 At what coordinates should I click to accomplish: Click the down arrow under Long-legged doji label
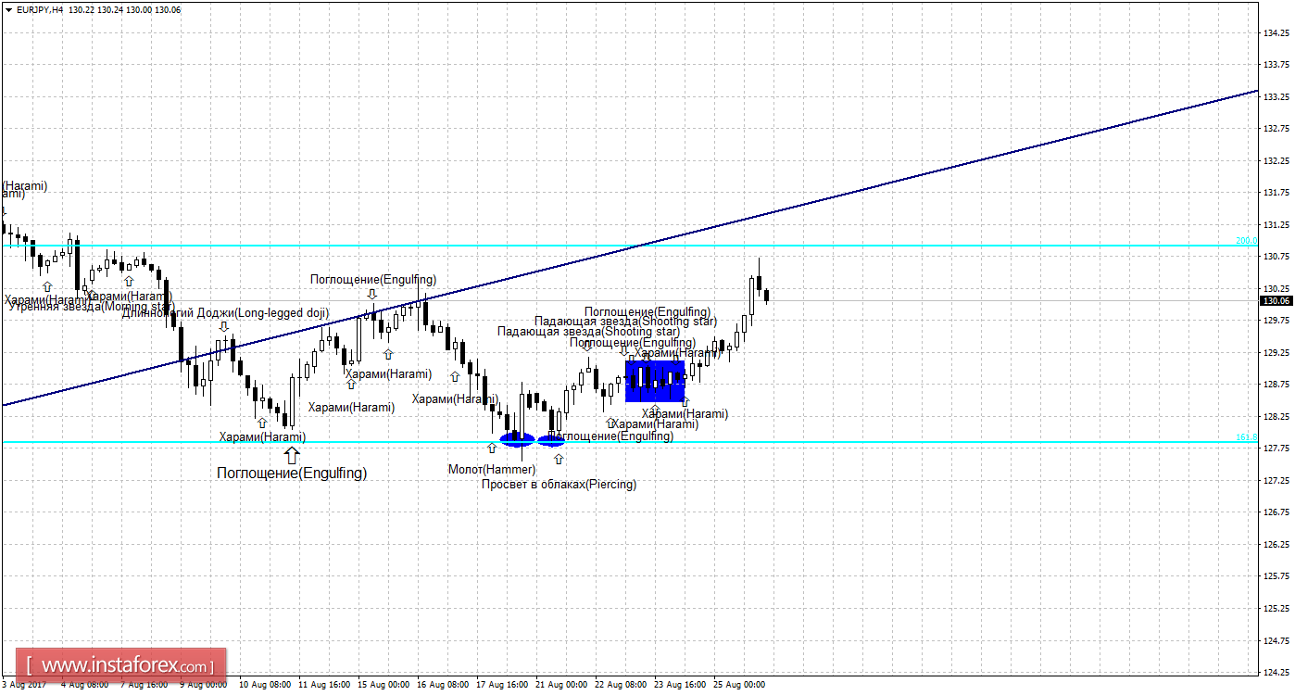click(224, 326)
